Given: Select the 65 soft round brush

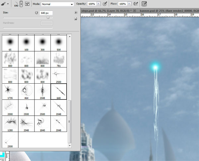Looking at the screenshot, I should point(10,43).
